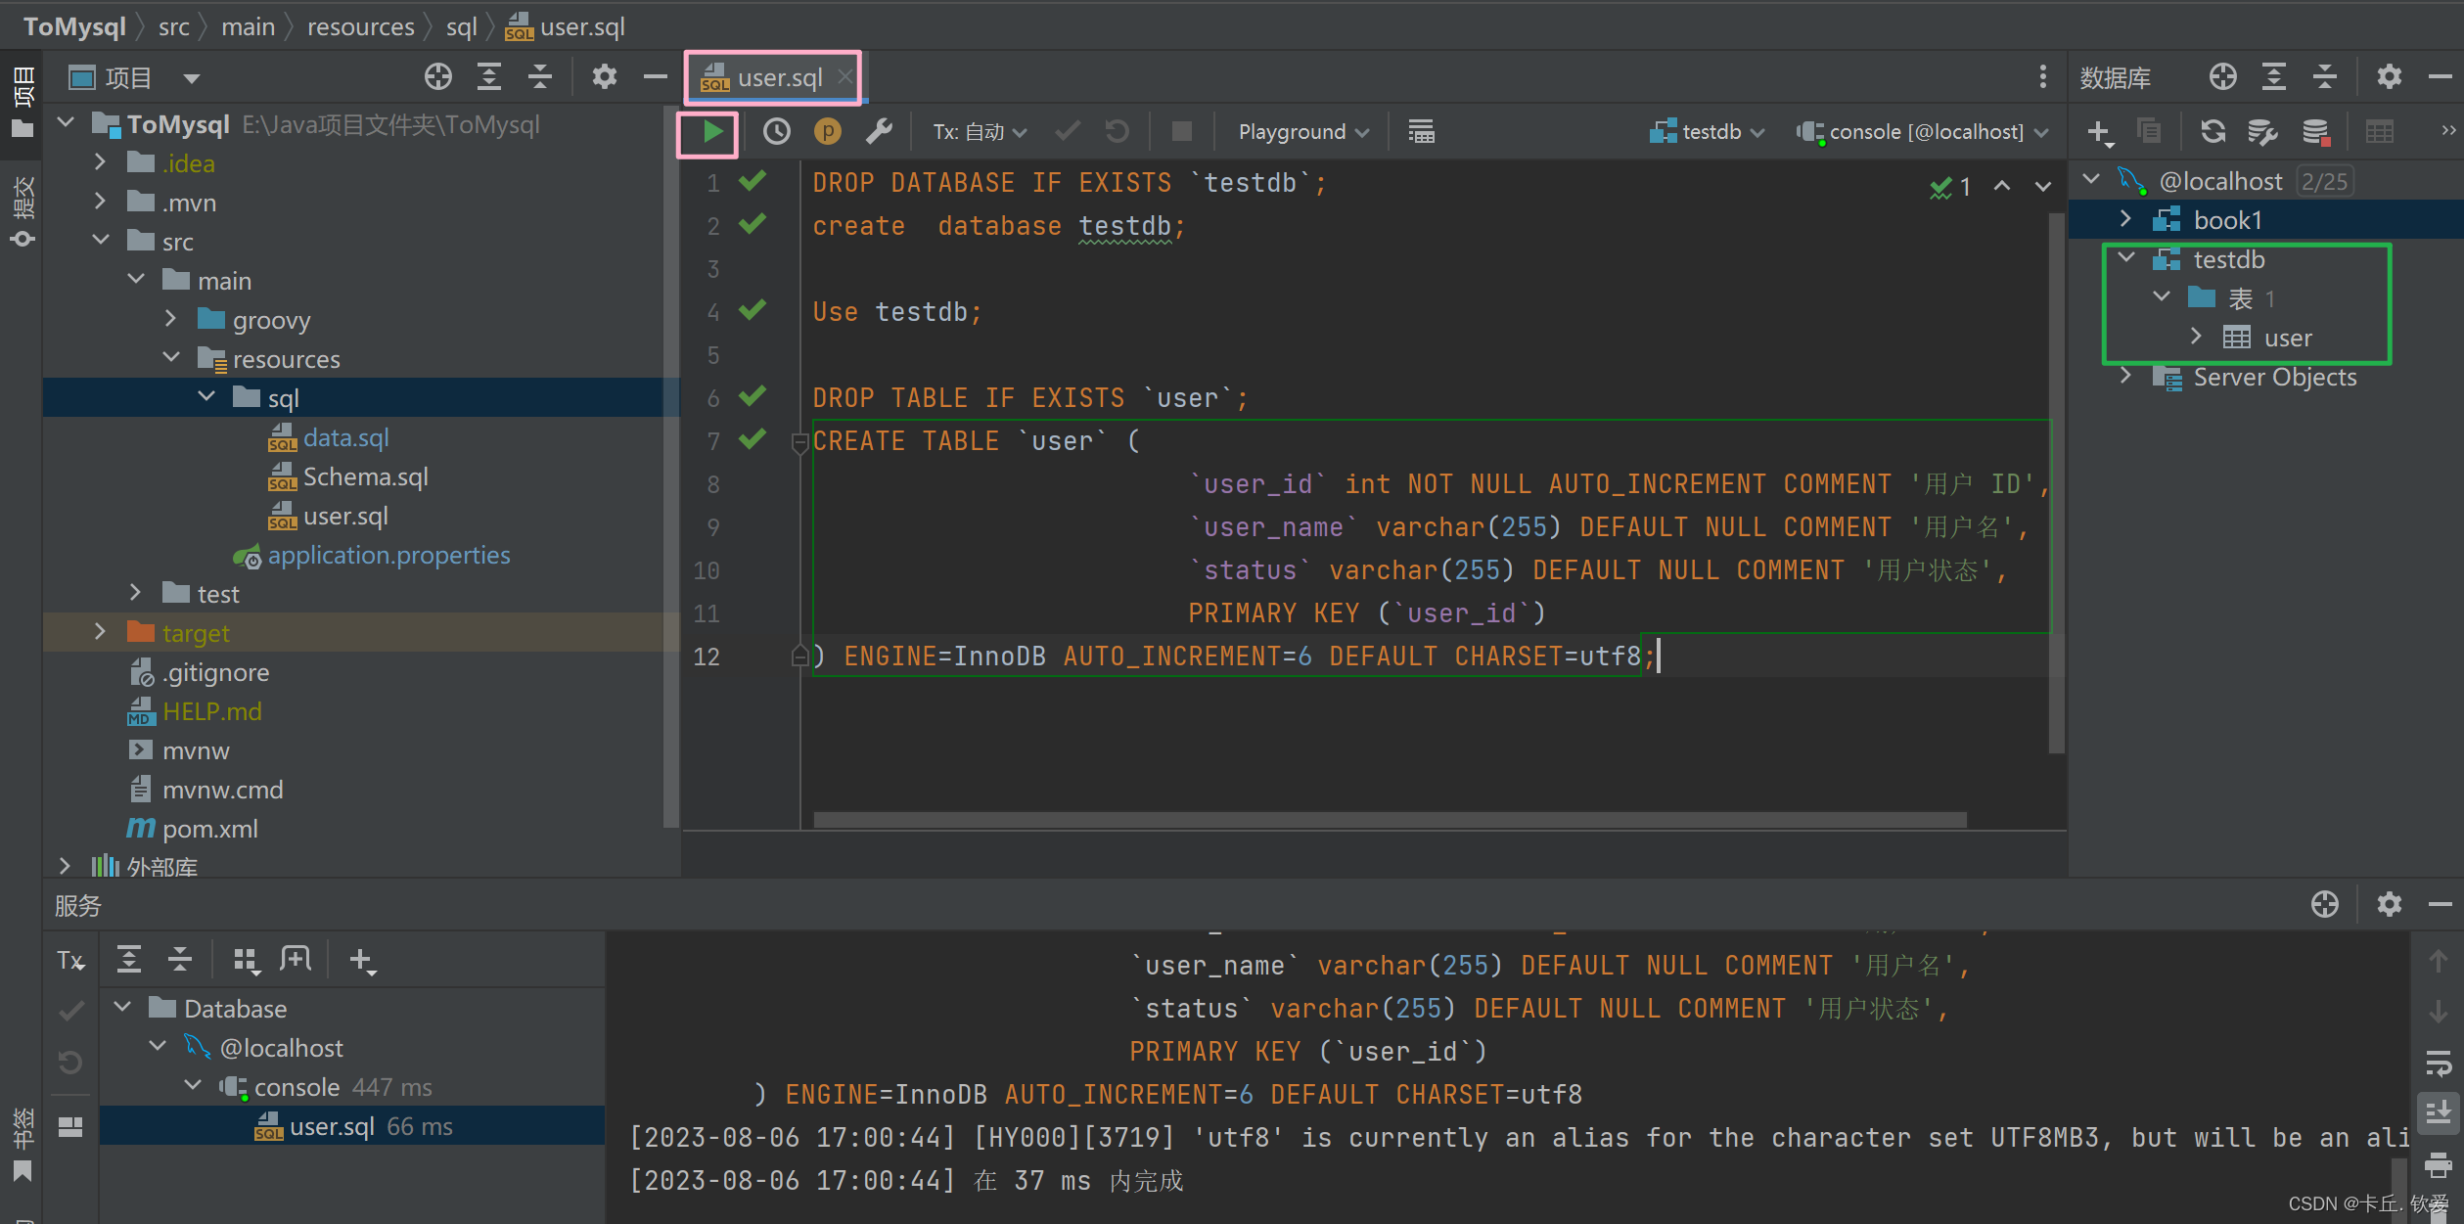Expand the book1 schema node

pyautogui.click(x=2125, y=220)
